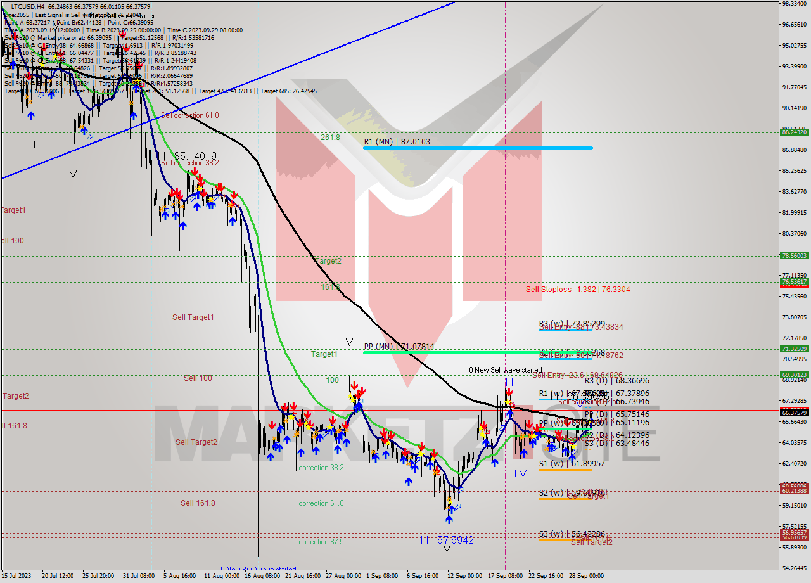Select the 98.32340 price axis value
This screenshot has height=583, width=811.
(795, 4)
